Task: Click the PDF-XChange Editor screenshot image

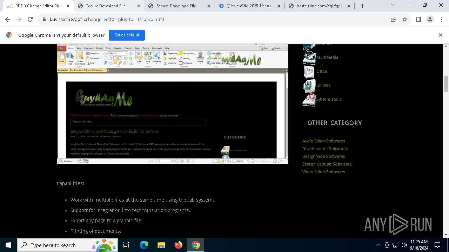Action: pos(173,104)
